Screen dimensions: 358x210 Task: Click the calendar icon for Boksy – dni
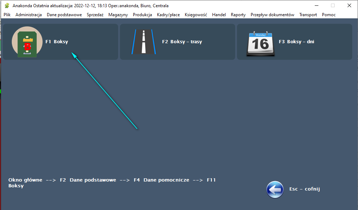(x=260, y=44)
